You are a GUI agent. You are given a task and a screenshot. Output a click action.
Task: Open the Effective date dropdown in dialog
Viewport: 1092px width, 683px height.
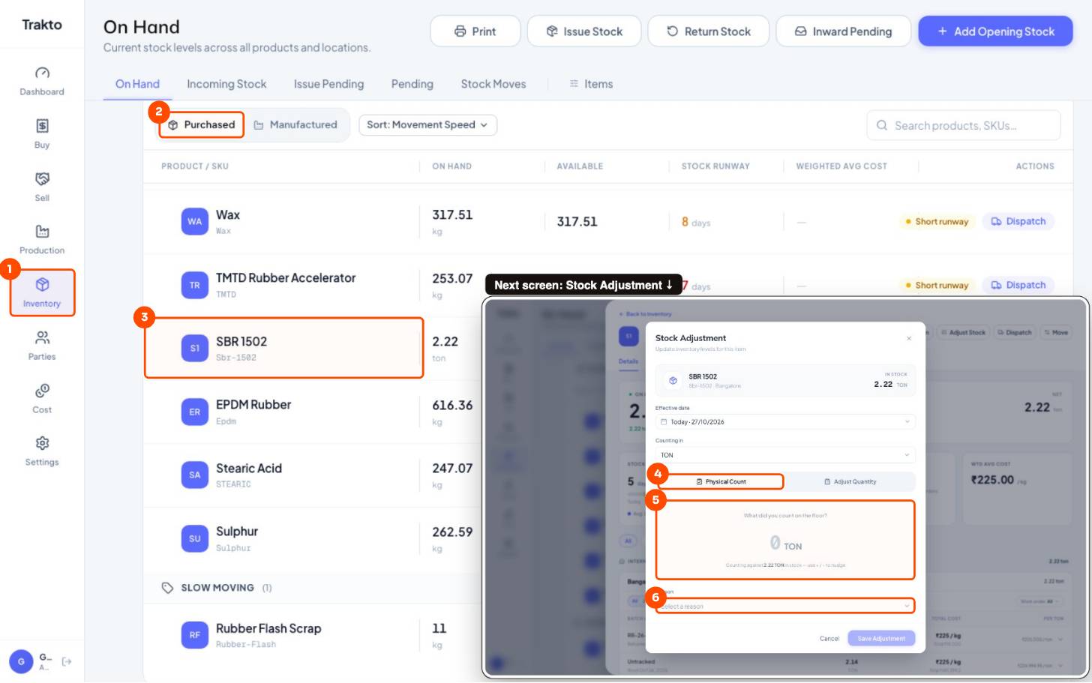click(785, 421)
